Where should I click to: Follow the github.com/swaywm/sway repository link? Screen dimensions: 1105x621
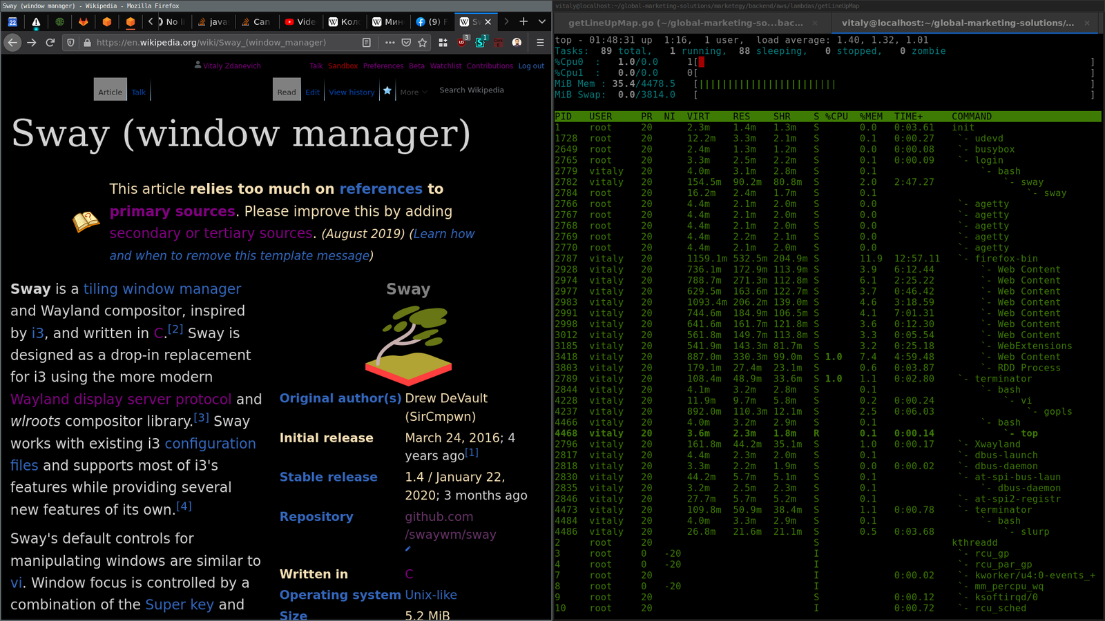pyautogui.click(x=450, y=525)
